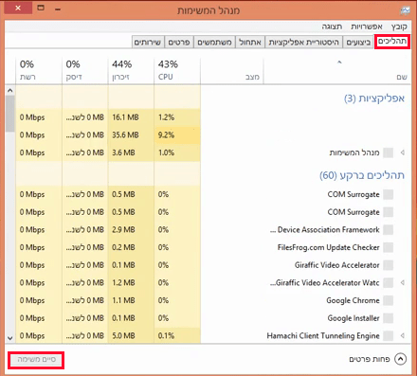Switch to the פרטים tab
The width and height of the screenshot is (417, 376).
[x=179, y=42]
